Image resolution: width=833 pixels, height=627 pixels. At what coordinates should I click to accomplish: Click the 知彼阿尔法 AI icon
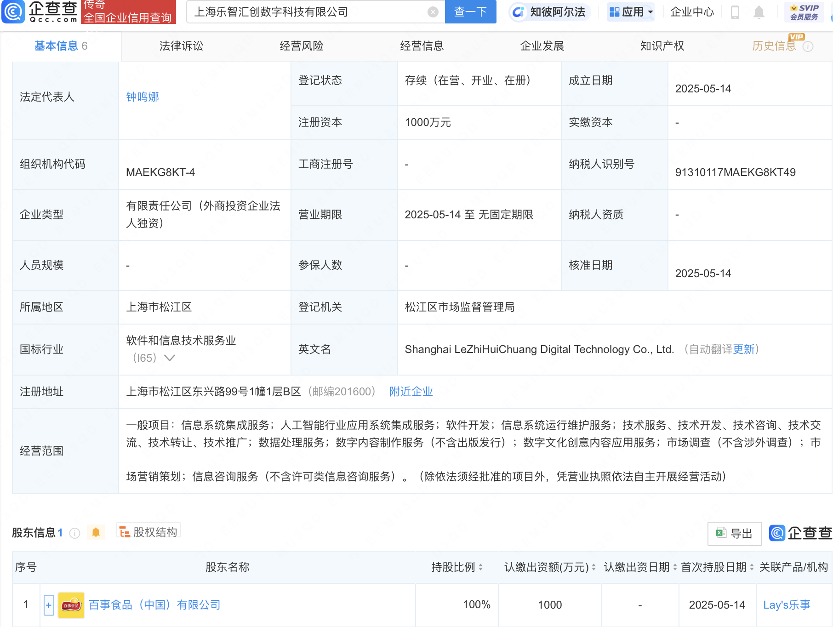[x=518, y=12]
